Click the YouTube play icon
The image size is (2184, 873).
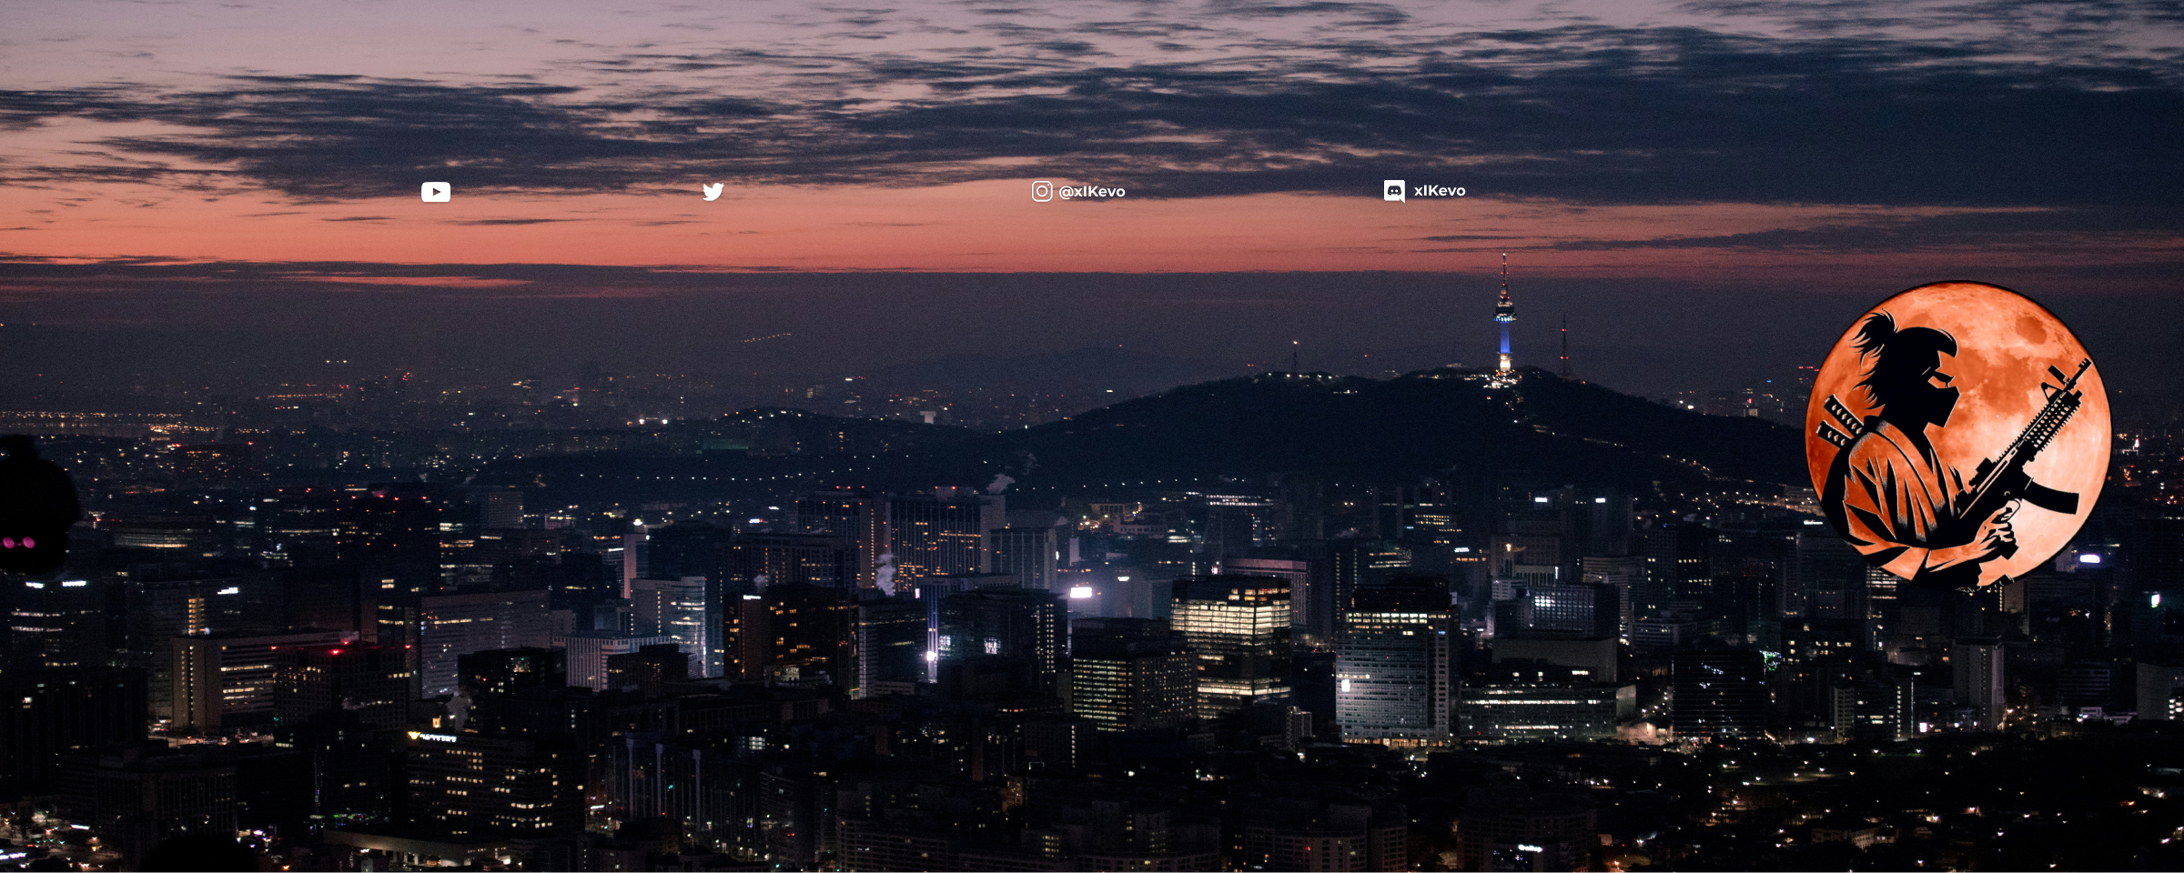pyautogui.click(x=436, y=192)
